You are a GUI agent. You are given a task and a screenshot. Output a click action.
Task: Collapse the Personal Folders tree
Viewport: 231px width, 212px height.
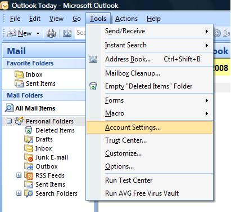pyautogui.click(x=9, y=121)
